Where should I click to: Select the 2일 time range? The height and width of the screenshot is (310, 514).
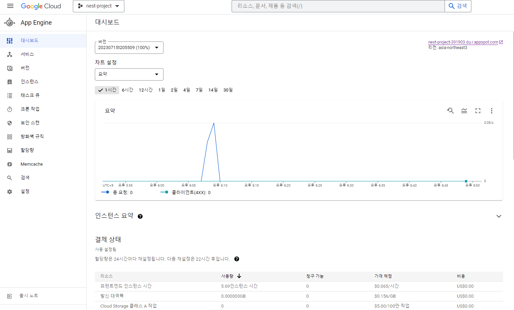coord(174,90)
